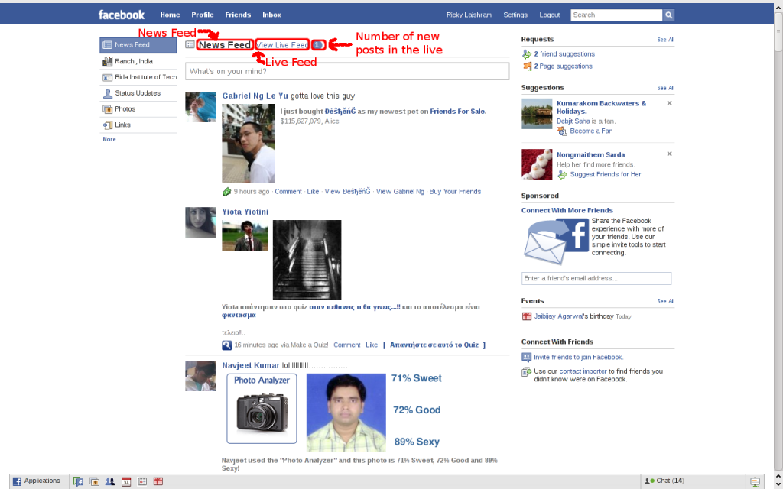The width and height of the screenshot is (783, 489).
Task: Click Become a Fan link
Action: point(591,131)
